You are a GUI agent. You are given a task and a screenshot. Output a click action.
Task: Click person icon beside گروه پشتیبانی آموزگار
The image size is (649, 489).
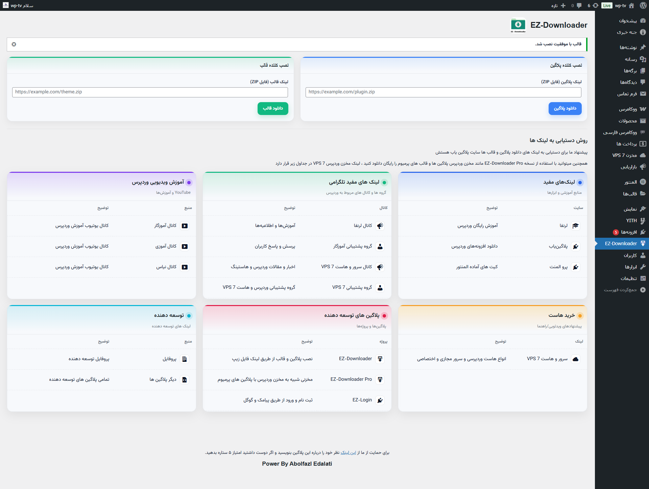[380, 247]
